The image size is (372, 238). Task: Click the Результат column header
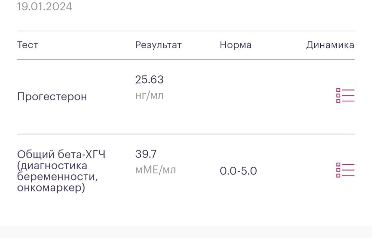pos(158,45)
